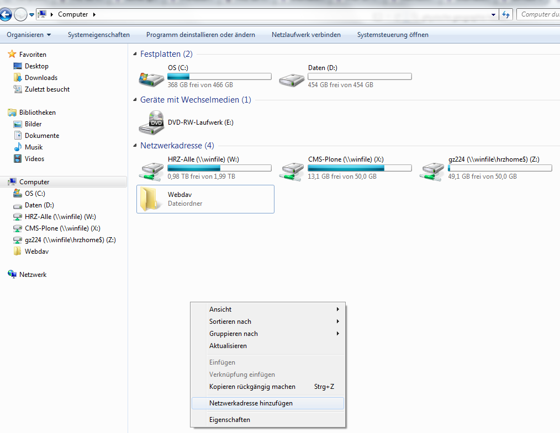Select CMS-Plone (X:) network drive icon in main pane
The height and width of the screenshot is (433, 560).
point(292,172)
